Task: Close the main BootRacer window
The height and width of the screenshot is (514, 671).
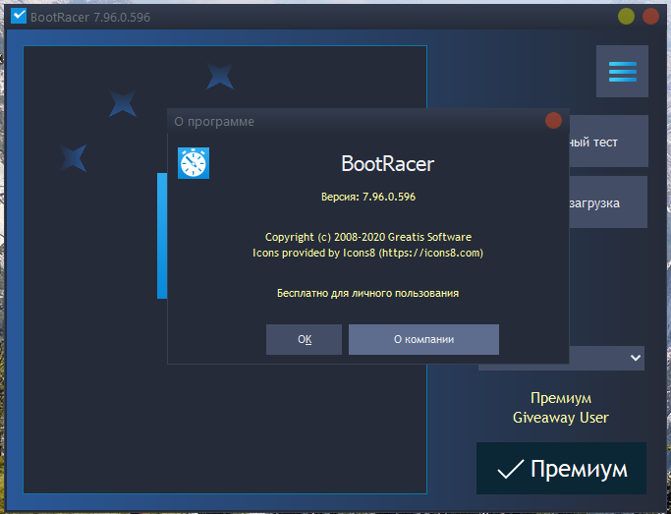Action: pyautogui.click(x=650, y=17)
